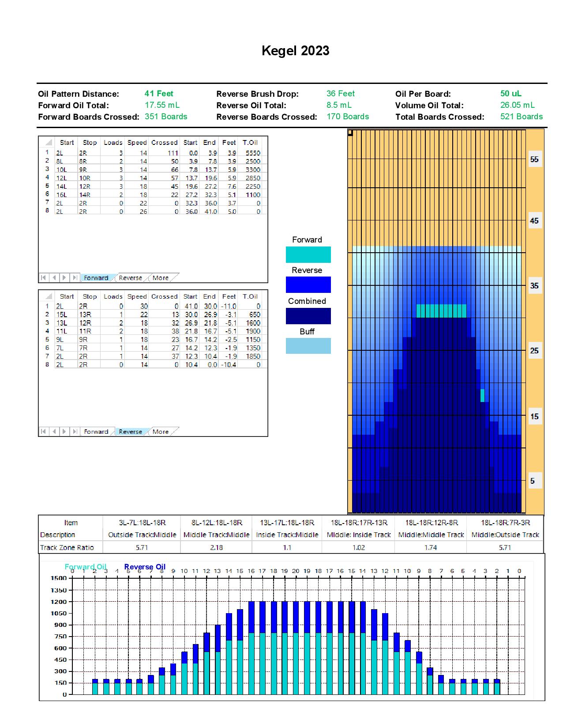
Task: Switch to Reverse tab in upper table
Action: click(x=130, y=278)
